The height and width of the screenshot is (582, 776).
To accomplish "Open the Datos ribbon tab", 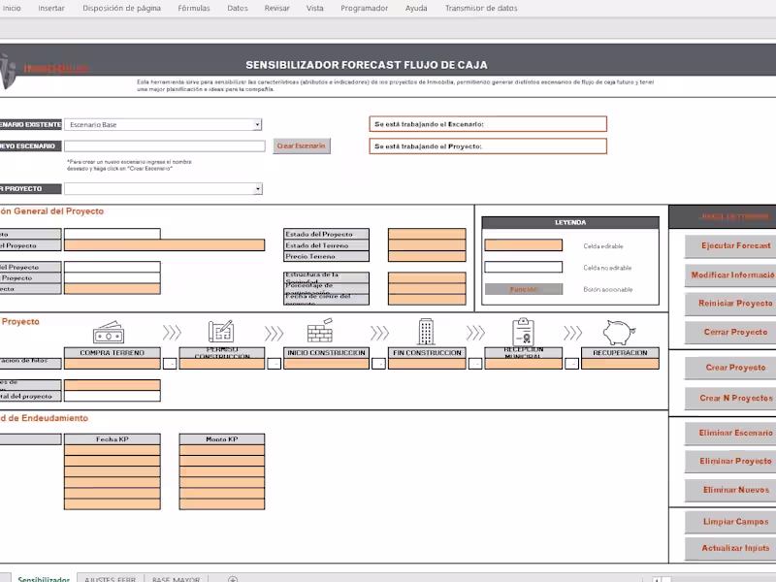I will [x=238, y=8].
